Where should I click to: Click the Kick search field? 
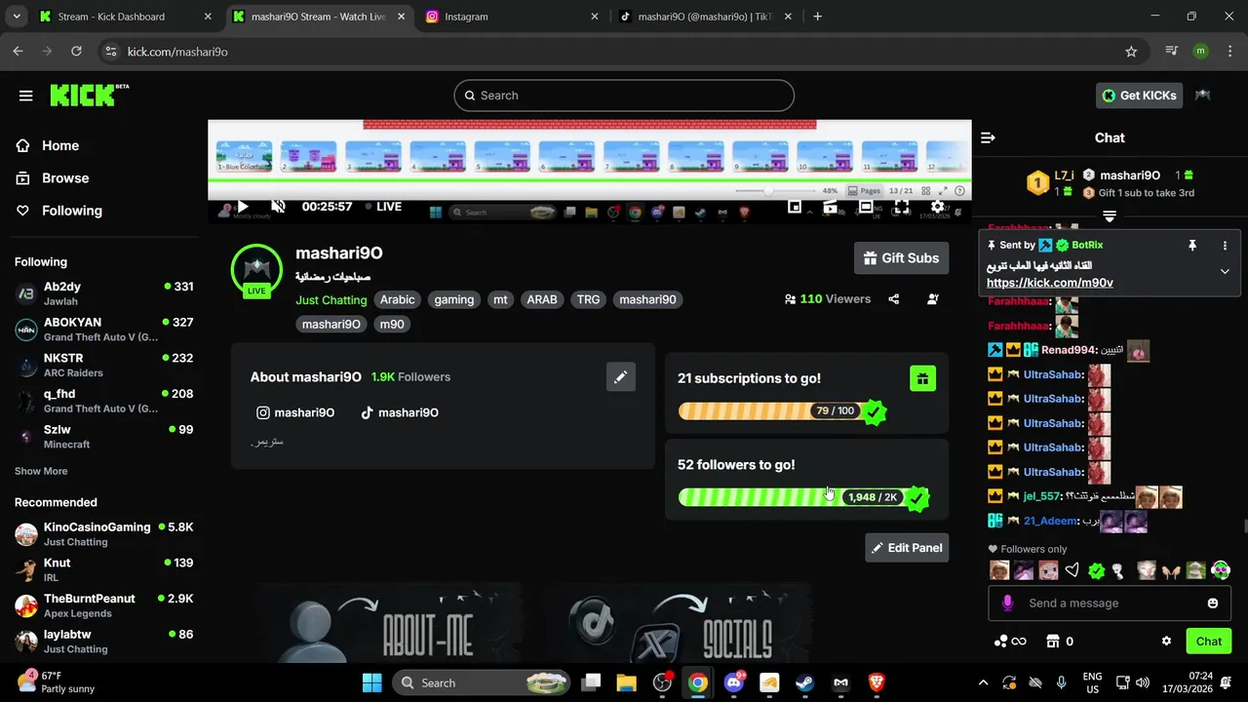624,96
